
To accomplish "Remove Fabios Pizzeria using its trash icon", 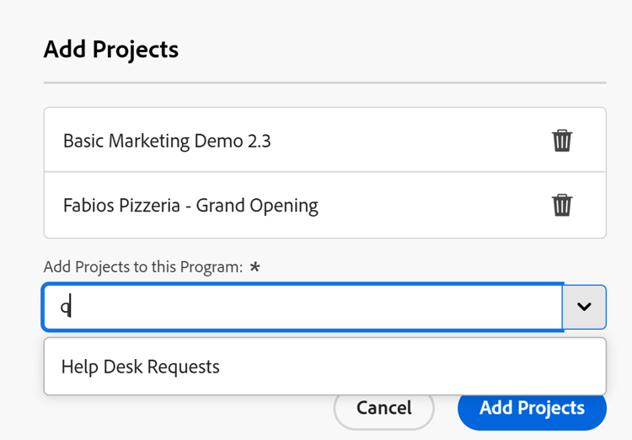I will pyautogui.click(x=562, y=205).
